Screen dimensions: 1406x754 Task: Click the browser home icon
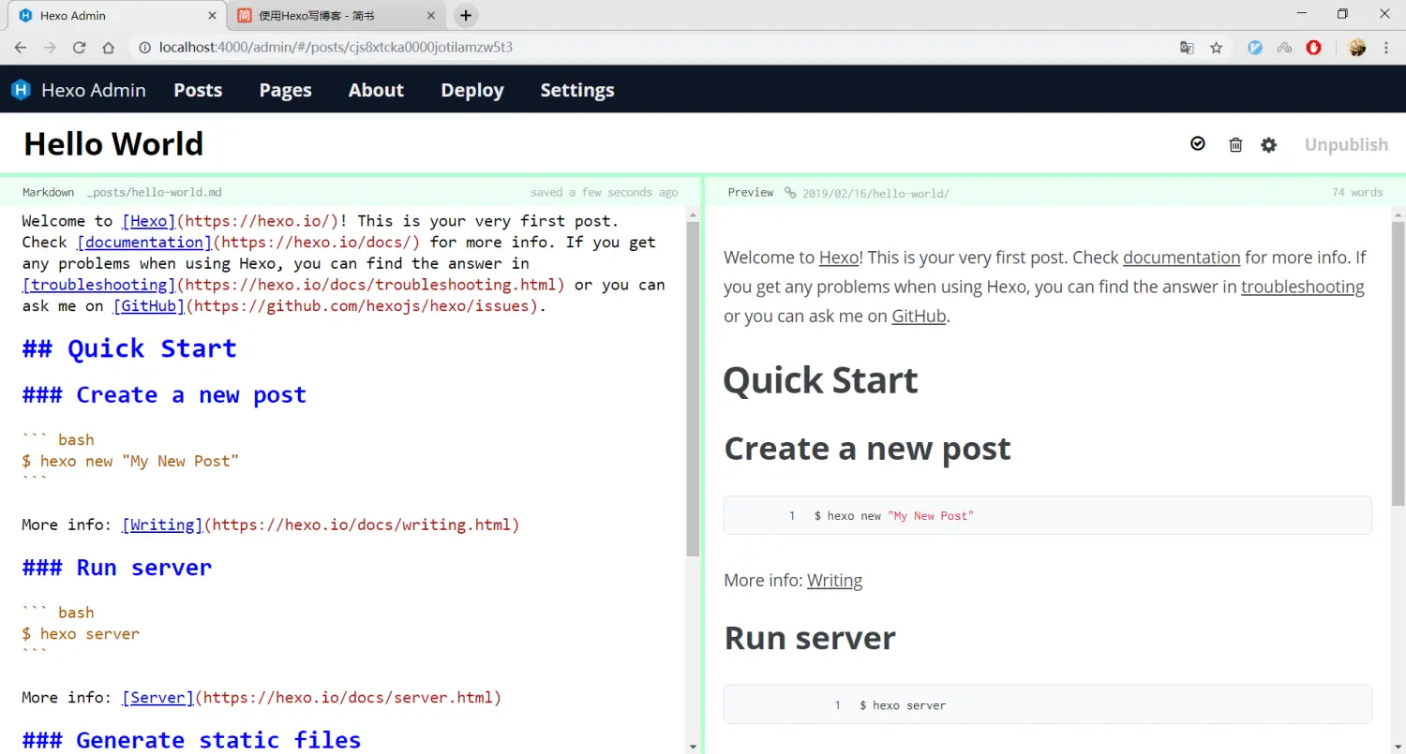click(109, 48)
